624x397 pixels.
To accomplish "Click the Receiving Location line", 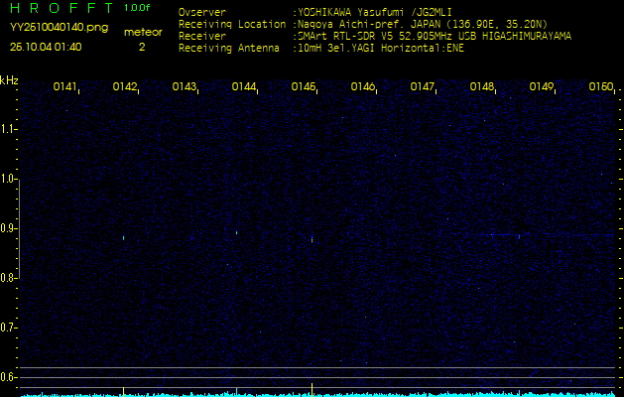I will 363,24.
